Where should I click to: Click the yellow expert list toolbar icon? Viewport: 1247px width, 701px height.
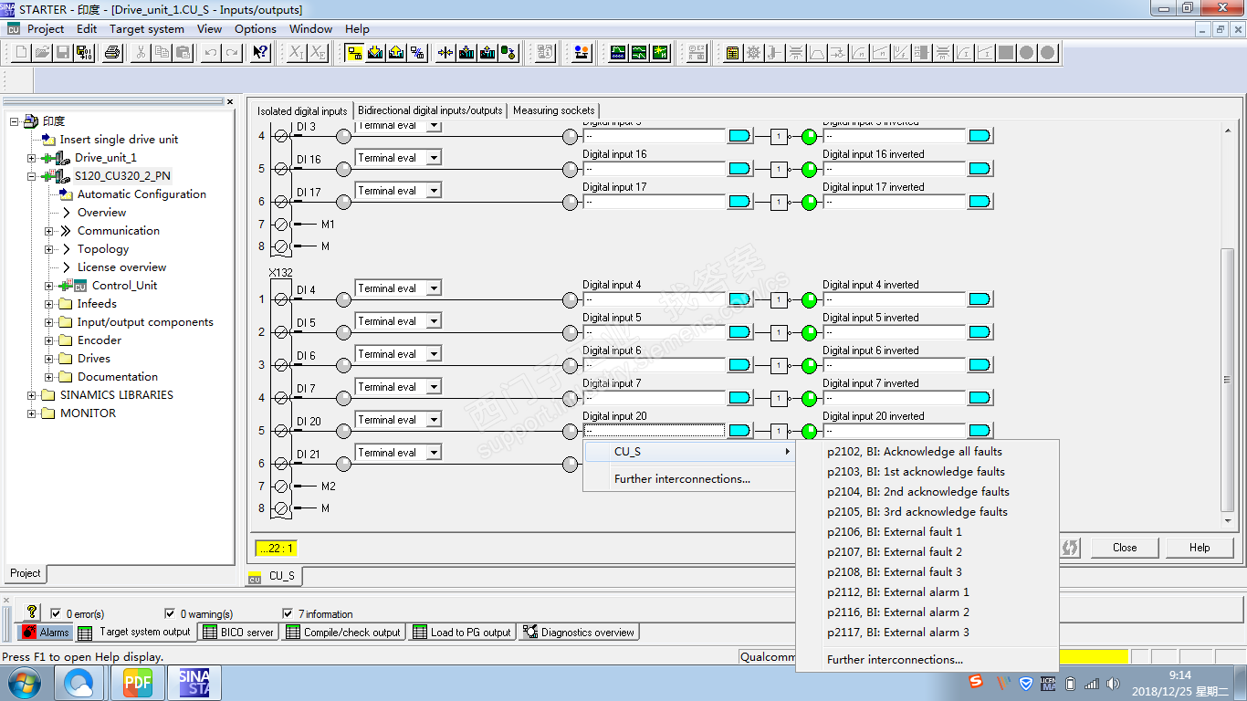point(732,53)
